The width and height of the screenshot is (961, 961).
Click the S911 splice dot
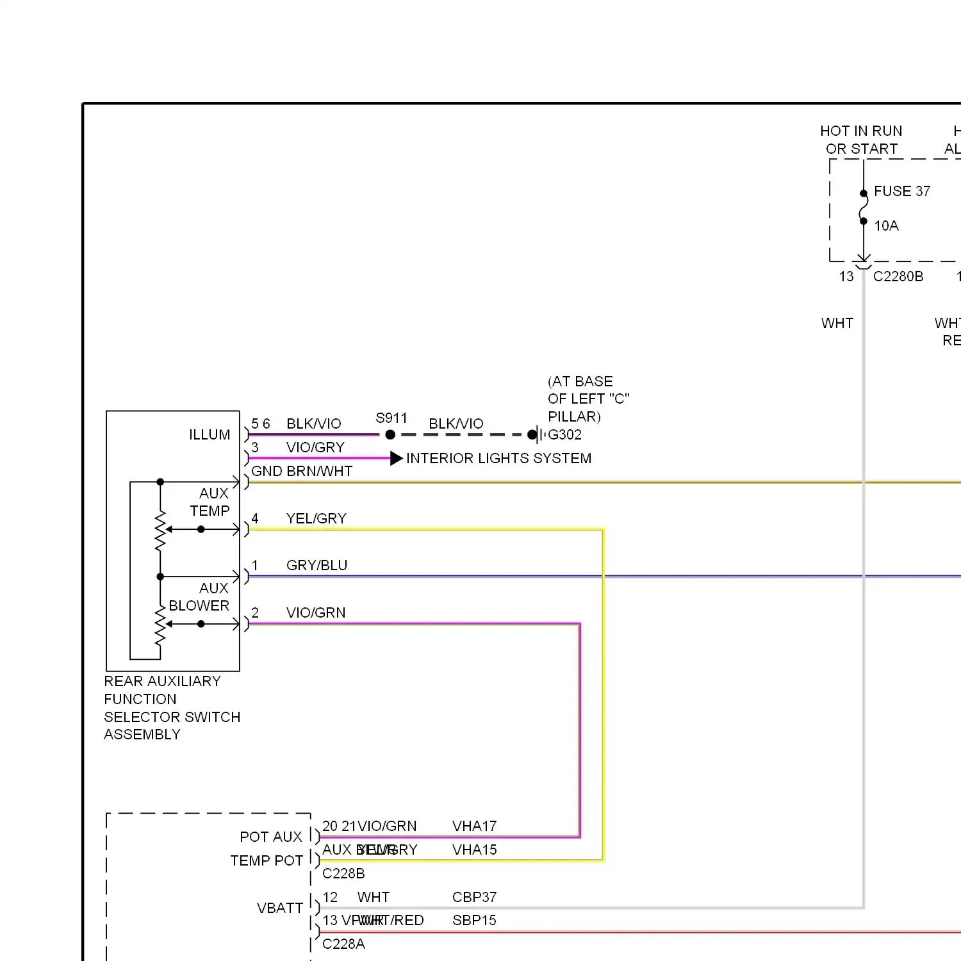click(x=390, y=434)
